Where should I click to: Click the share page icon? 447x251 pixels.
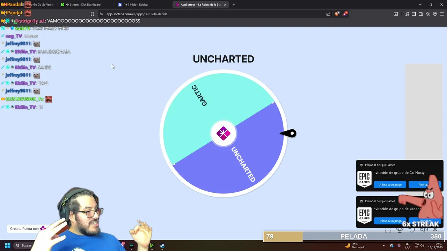pos(328,14)
